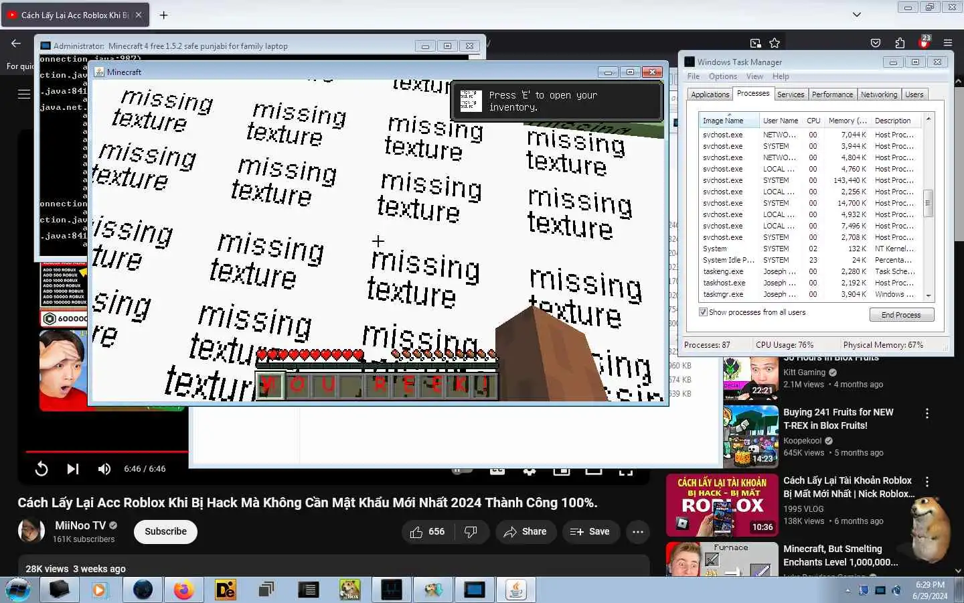Switch to the Networking tab
The width and height of the screenshot is (964, 603).
(x=878, y=94)
